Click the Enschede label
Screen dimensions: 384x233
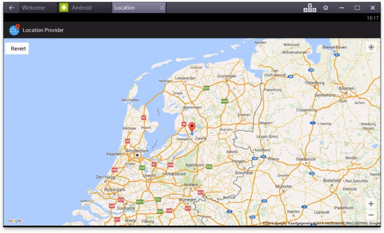[244, 173]
